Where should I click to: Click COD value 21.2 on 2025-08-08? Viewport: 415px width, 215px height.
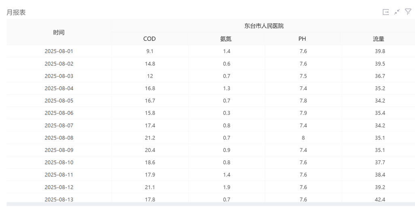150,138
